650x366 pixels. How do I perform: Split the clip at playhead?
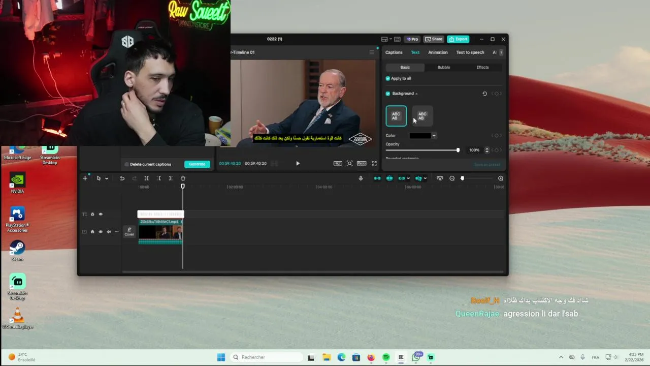(x=146, y=178)
